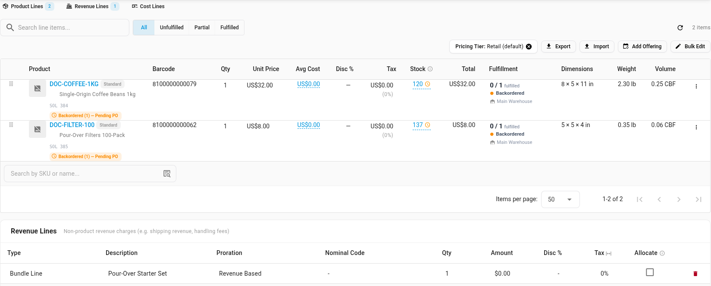Click drag handle of DOC-COFFEE-1KG row
The height and width of the screenshot is (286, 711).
(x=11, y=84)
